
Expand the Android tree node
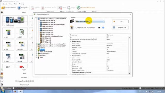(36, 50)
